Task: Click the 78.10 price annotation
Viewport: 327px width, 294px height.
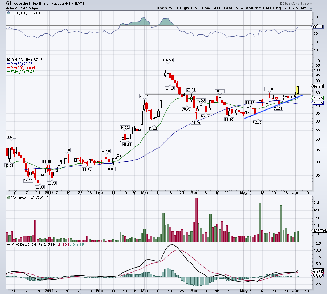Action: pos(219,91)
